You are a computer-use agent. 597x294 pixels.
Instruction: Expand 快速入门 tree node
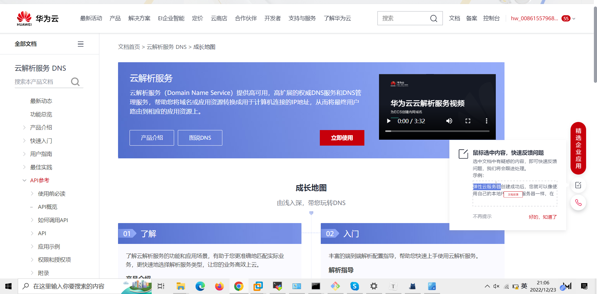tap(24, 141)
